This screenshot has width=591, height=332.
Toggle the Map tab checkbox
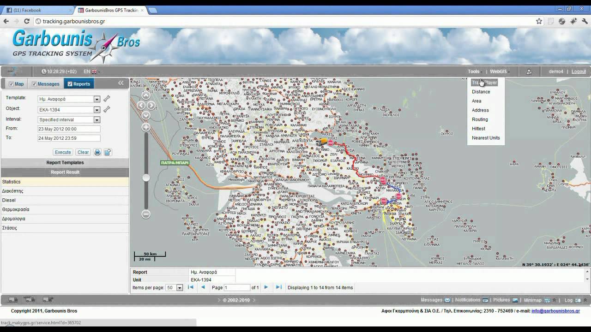point(11,84)
